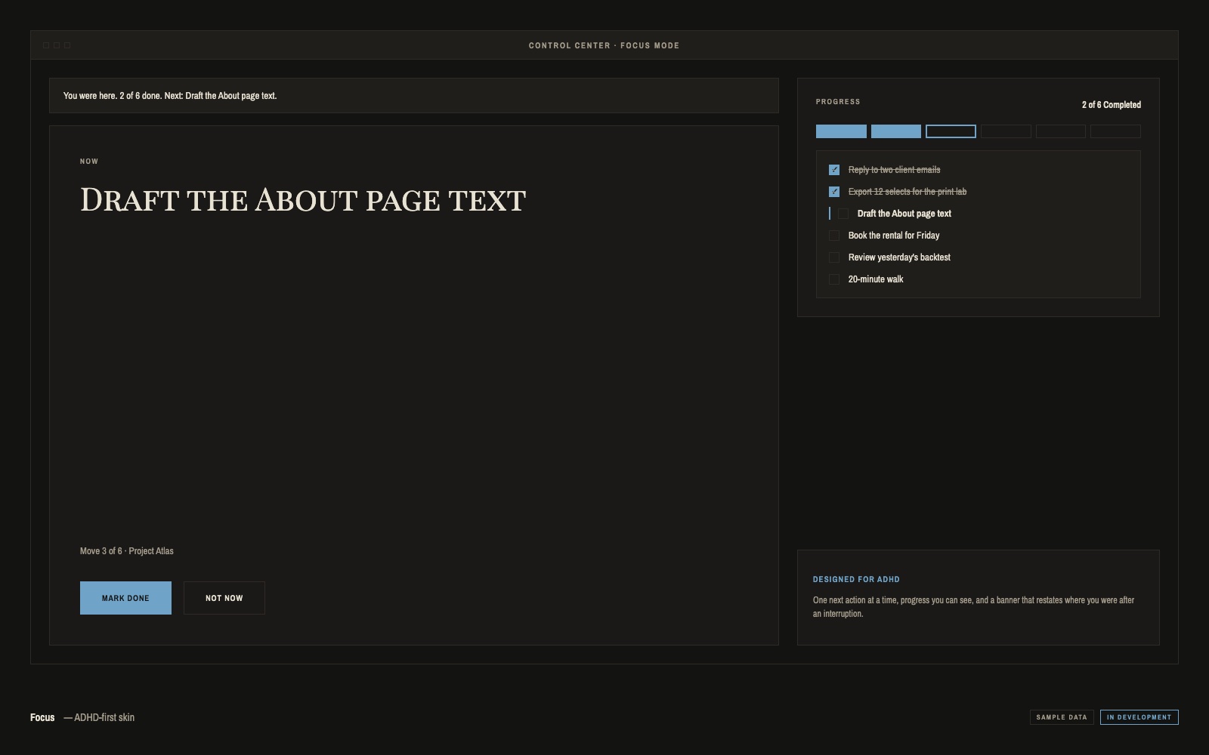Click first filled progress segment
The height and width of the screenshot is (755, 1209).
coord(841,131)
